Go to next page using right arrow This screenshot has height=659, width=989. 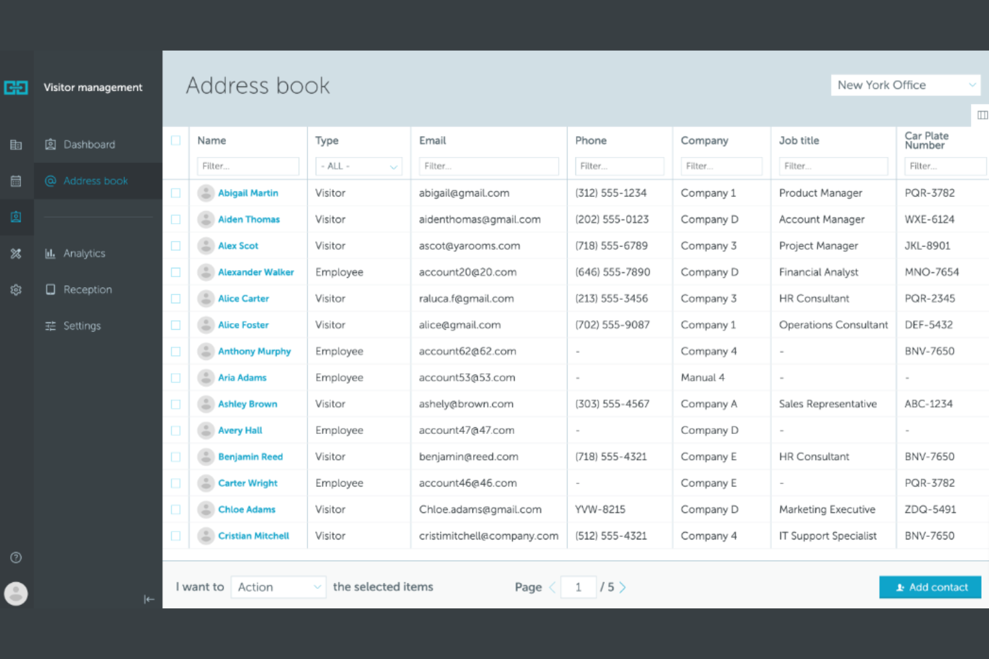coord(623,587)
